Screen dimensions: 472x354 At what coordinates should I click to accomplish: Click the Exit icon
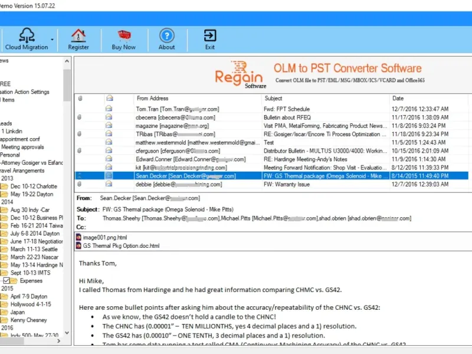[210, 35]
